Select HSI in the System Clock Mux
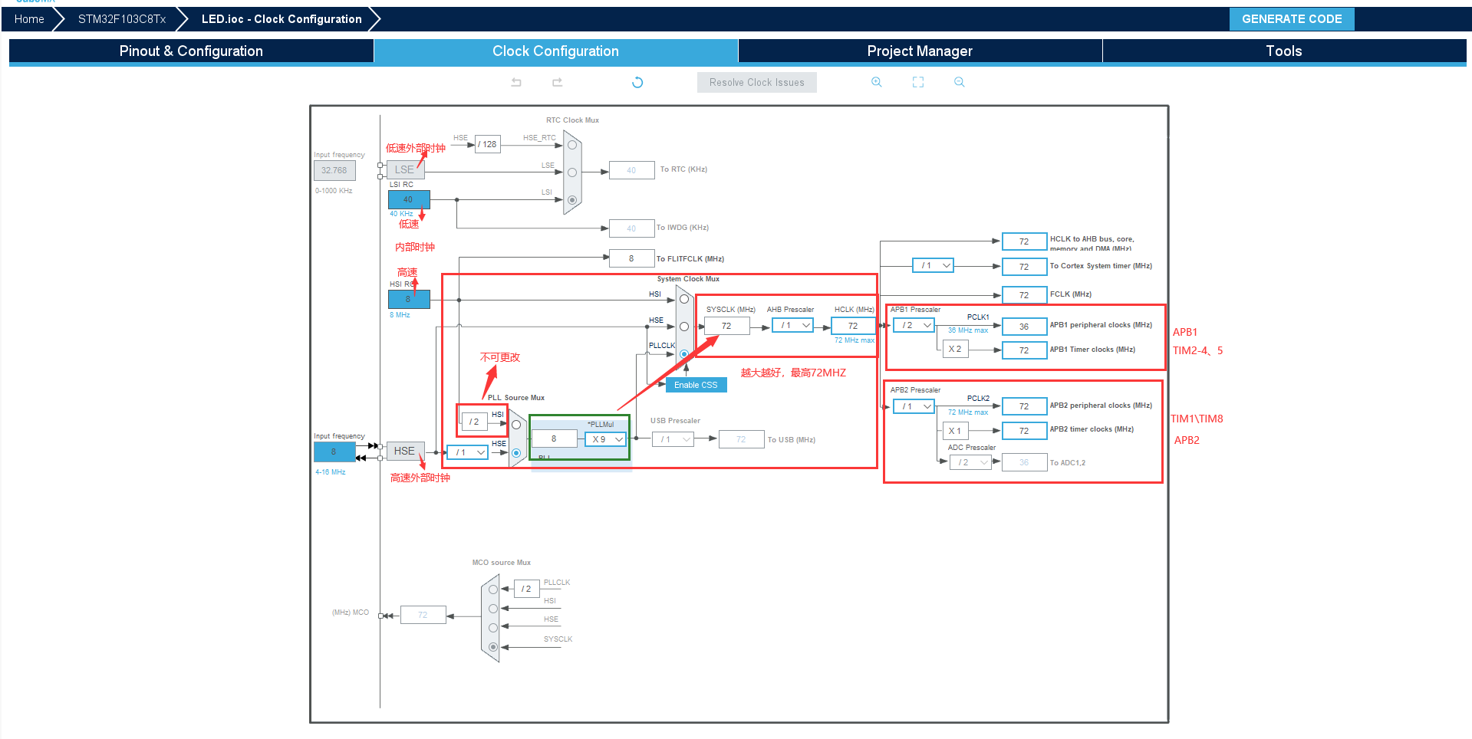 tap(684, 299)
